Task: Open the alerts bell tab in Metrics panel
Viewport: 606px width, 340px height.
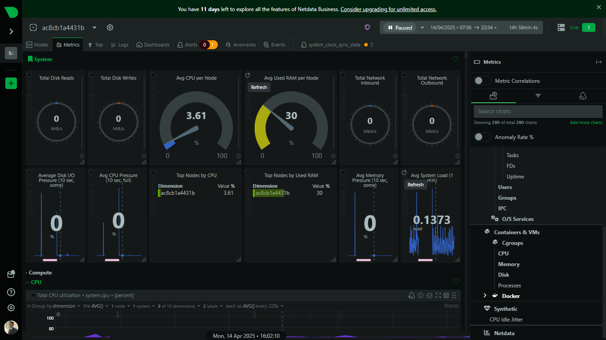Action: (583, 96)
